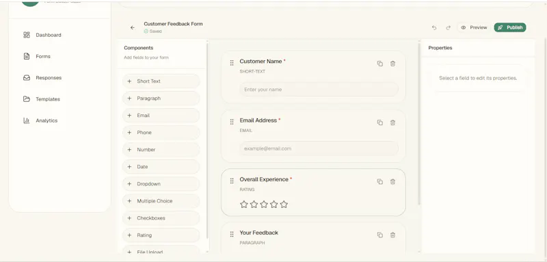
Task: Delete the Email Address field
Action: point(392,122)
